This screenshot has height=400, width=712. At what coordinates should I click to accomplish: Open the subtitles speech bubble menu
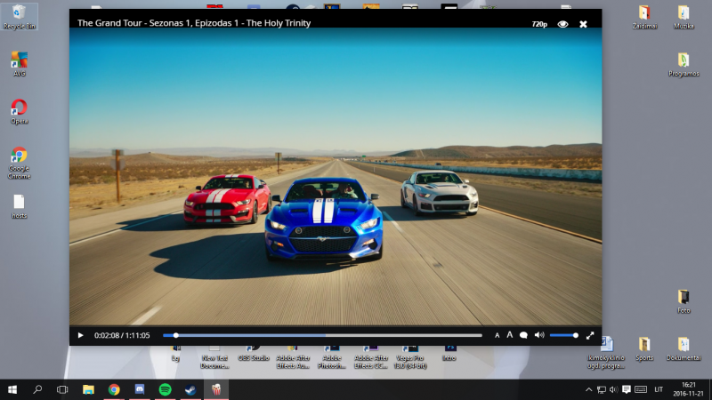[523, 336]
